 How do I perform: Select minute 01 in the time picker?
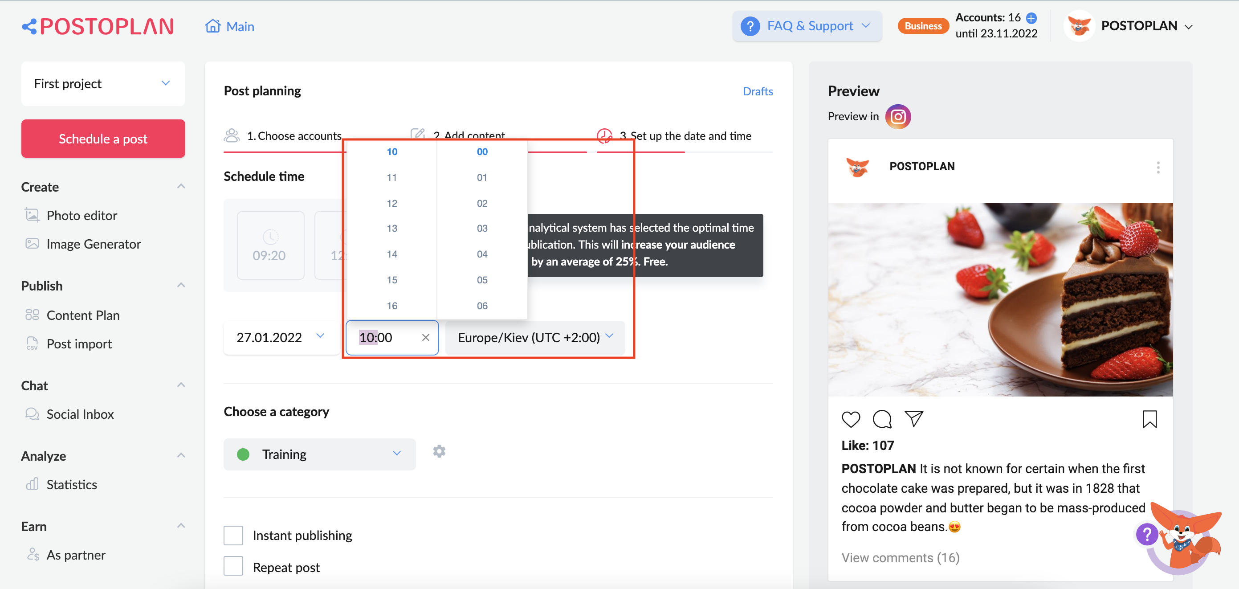482,177
